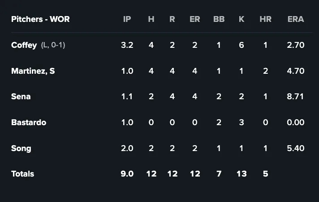Click the HR column header

[x=265, y=19]
